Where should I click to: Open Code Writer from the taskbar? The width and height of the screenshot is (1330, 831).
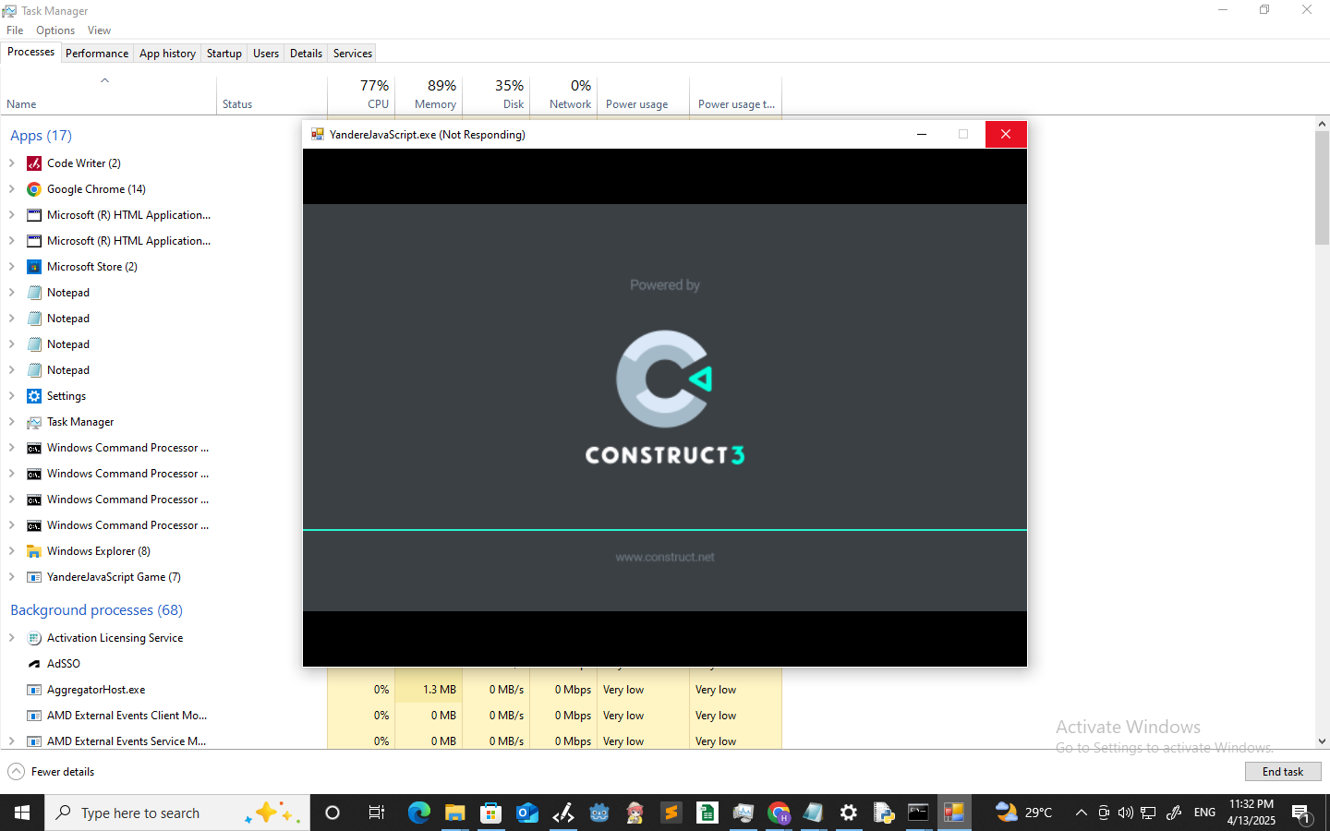563,813
